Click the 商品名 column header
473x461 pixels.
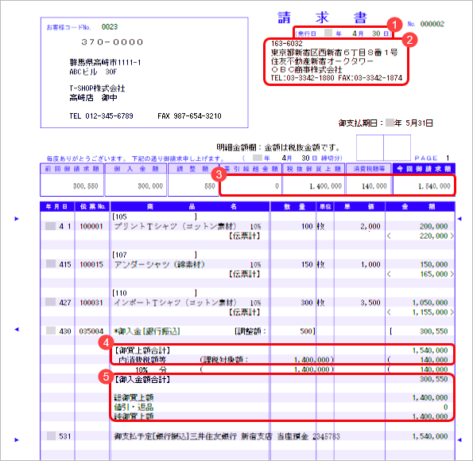tap(190, 207)
